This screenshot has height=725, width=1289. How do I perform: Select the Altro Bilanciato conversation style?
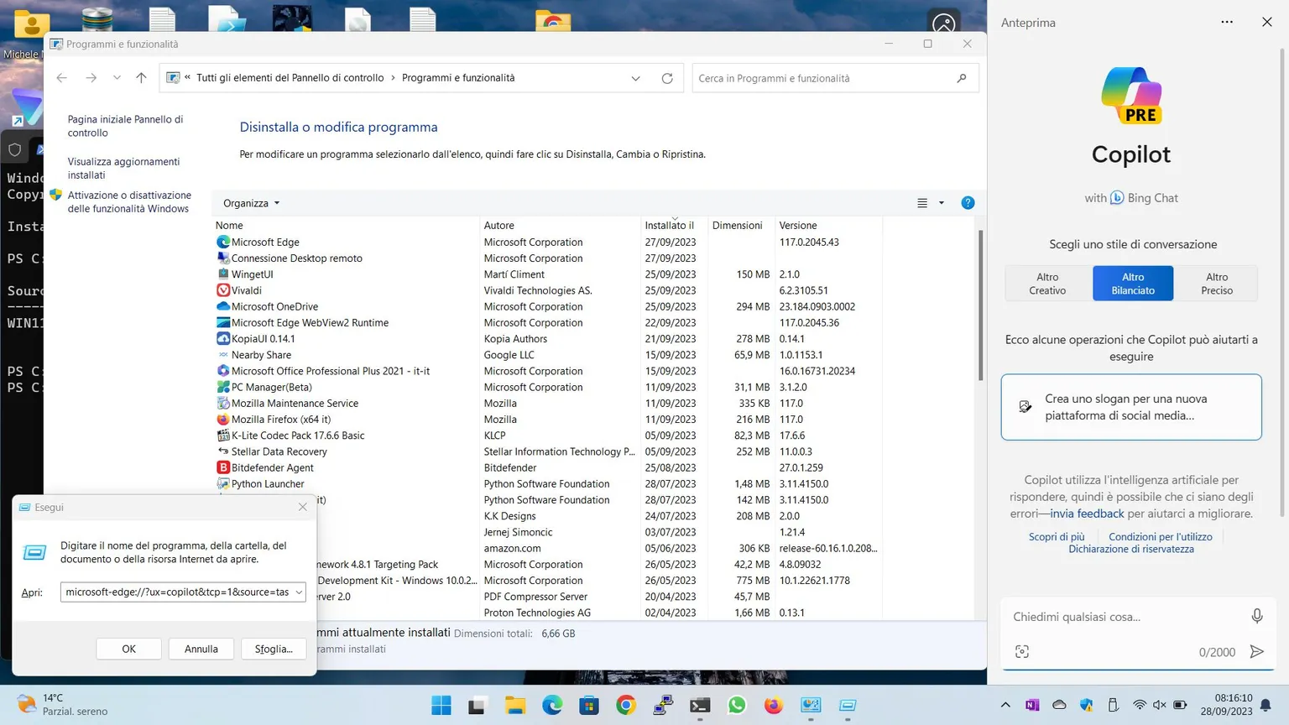1132,283
